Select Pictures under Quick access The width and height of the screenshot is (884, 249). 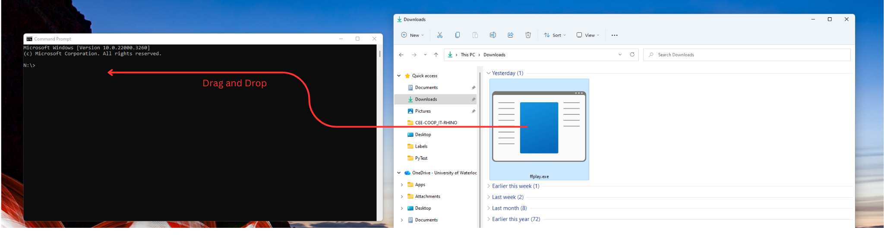point(436,111)
